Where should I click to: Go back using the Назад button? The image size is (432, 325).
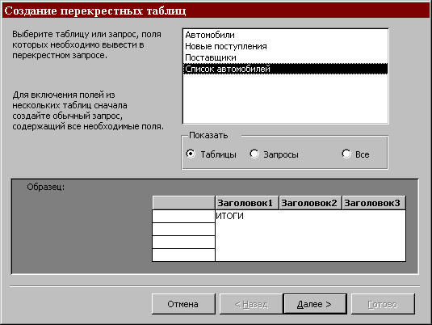[x=251, y=304]
